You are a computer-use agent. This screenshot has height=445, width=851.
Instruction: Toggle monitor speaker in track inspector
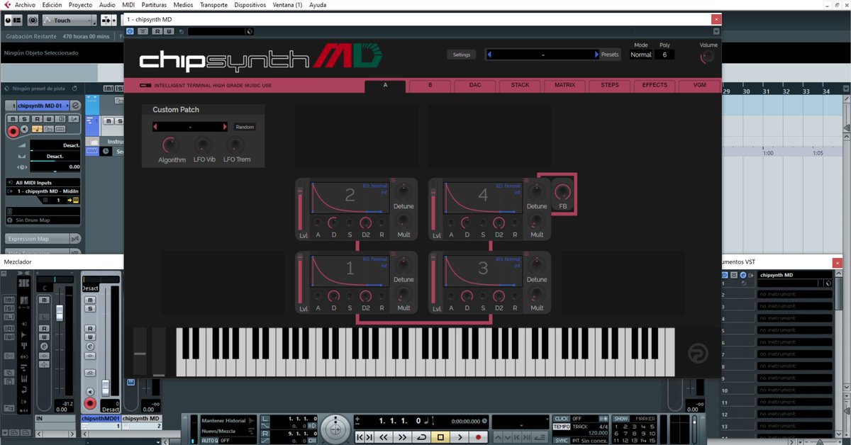25,130
